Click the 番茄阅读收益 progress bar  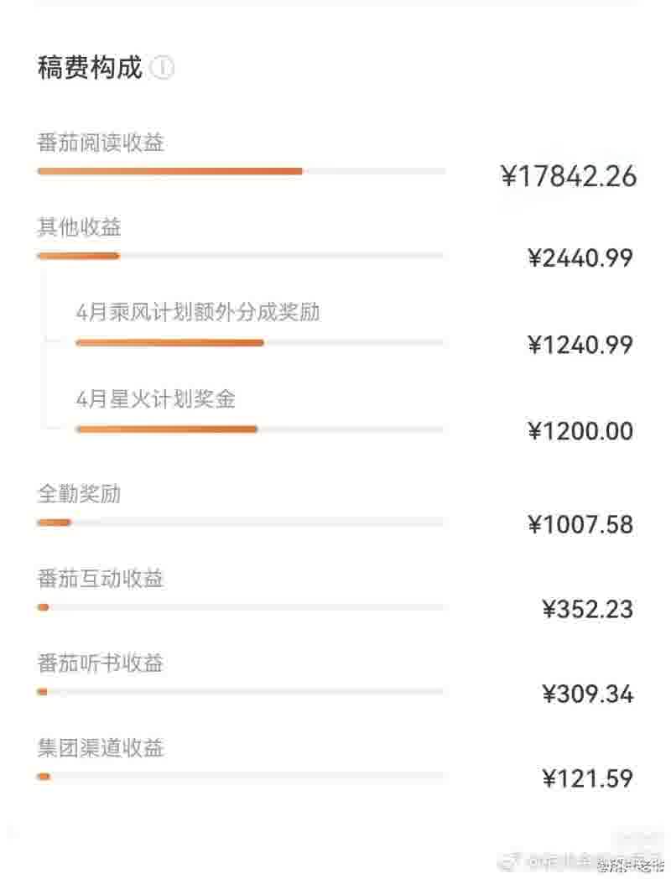(x=241, y=171)
